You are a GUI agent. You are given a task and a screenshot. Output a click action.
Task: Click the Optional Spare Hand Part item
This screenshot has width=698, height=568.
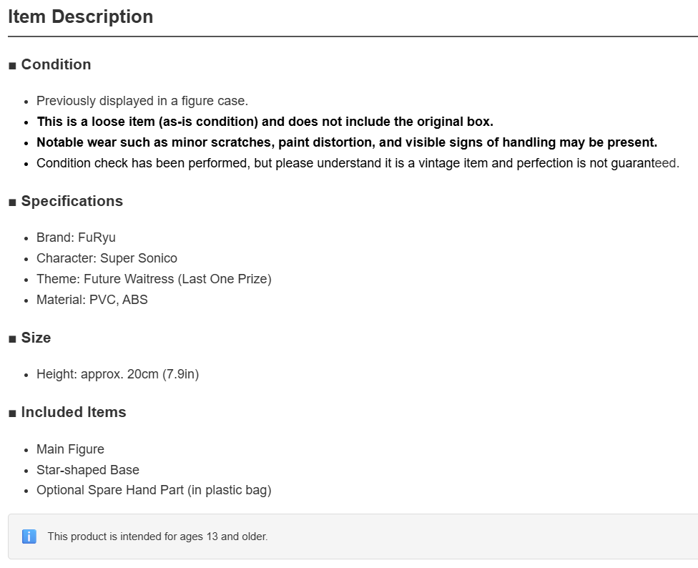(154, 491)
